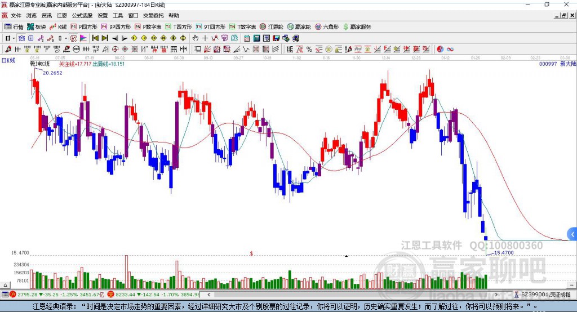Click the horizontal scrollbar left arrow
Viewport: 577px width, 312px height.
(x=209, y=295)
